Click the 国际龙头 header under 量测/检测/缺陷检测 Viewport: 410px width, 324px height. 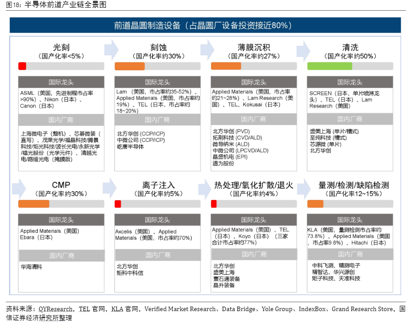(350, 220)
